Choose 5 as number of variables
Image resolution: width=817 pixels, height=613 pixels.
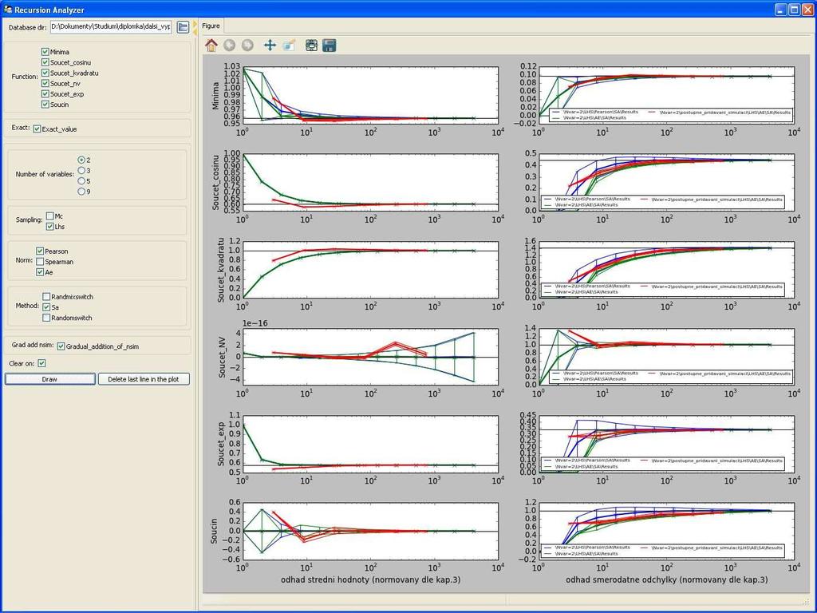click(x=81, y=181)
